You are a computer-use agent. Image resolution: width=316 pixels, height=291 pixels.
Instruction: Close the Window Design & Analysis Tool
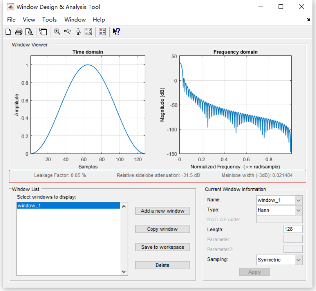coord(302,7)
